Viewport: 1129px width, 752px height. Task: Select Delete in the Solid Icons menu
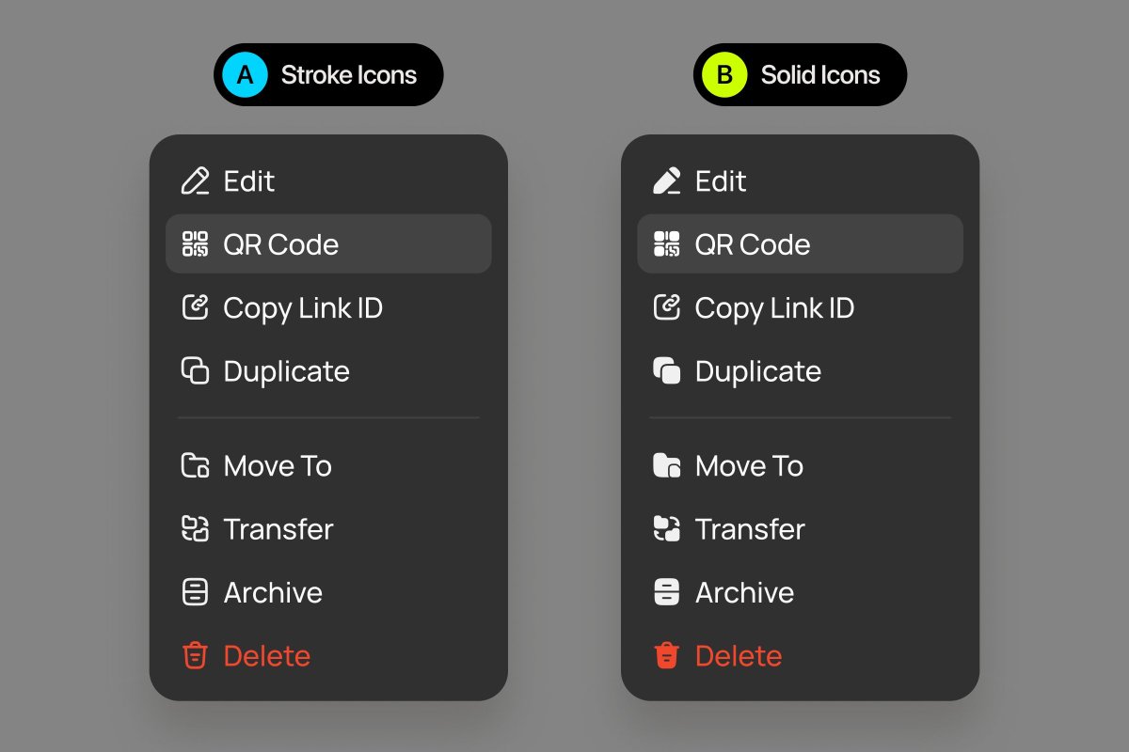[800, 655]
